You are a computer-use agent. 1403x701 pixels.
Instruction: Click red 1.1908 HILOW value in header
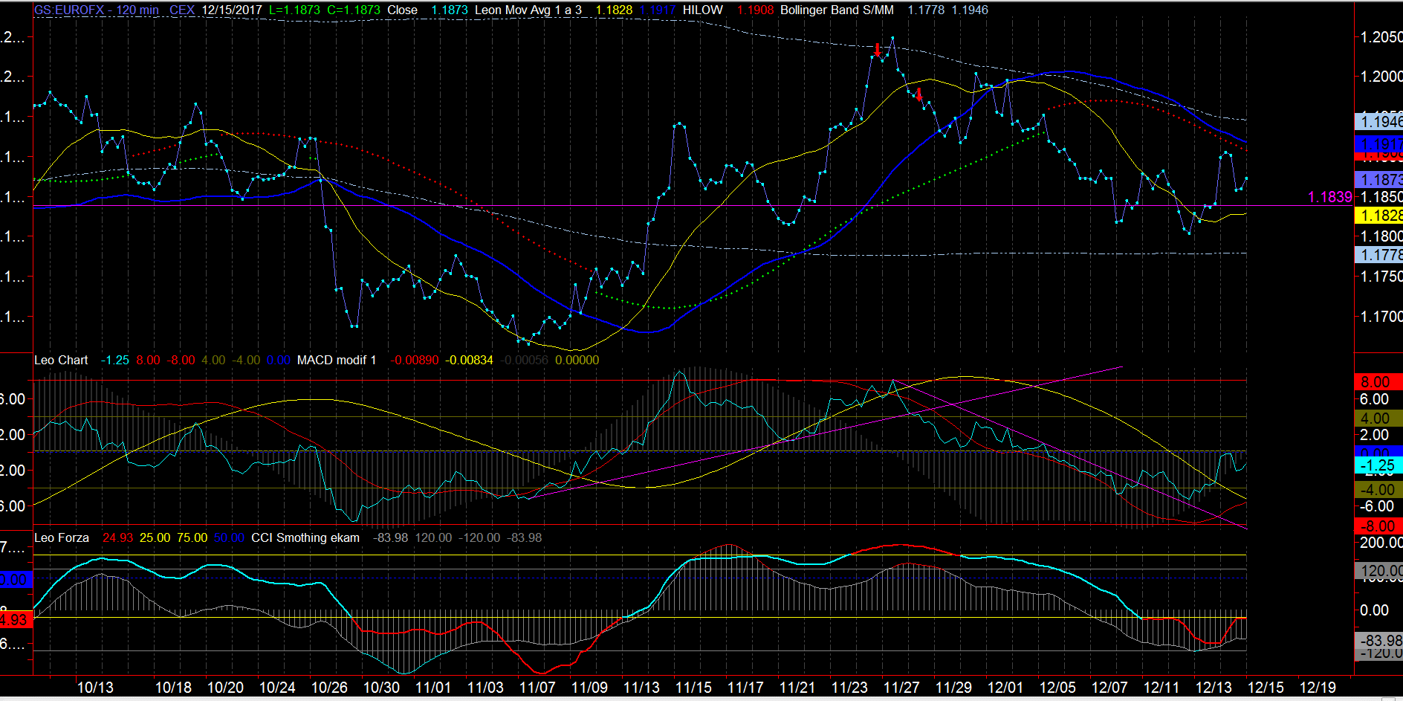point(755,10)
